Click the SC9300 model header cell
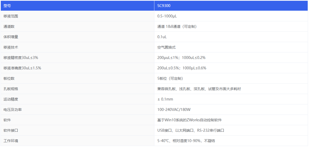Viewport: 309px width, 147px height. tap(164, 6)
